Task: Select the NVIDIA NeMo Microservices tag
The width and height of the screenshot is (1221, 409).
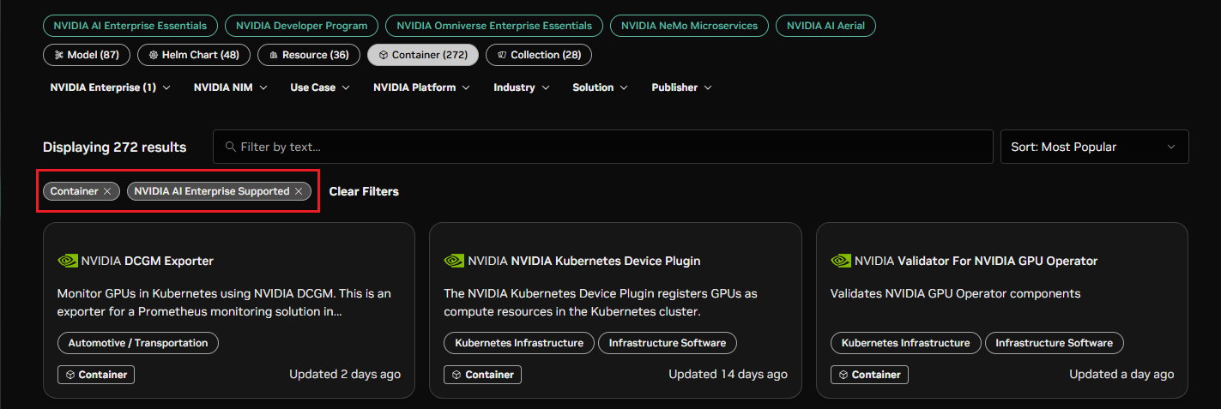Action: tap(690, 26)
